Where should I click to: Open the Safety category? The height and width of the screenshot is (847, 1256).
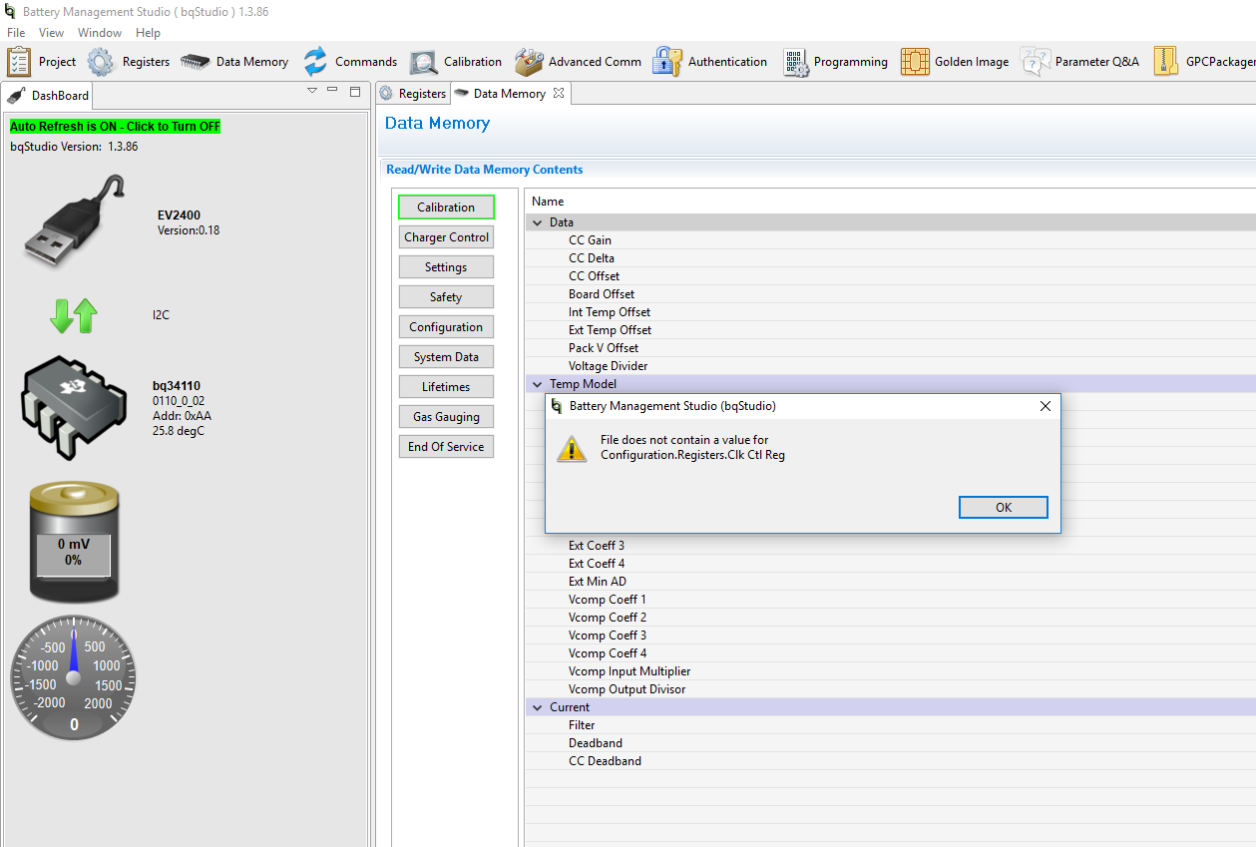tap(446, 297)
